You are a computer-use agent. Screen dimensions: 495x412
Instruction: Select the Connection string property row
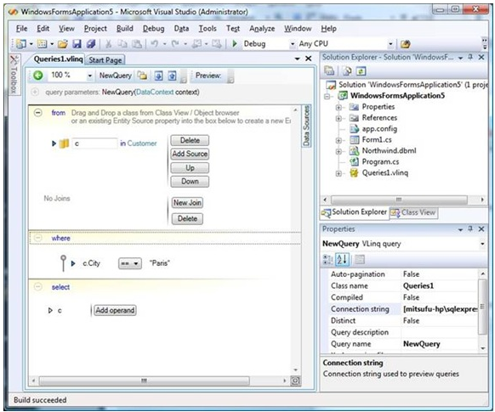coord(400,309)
